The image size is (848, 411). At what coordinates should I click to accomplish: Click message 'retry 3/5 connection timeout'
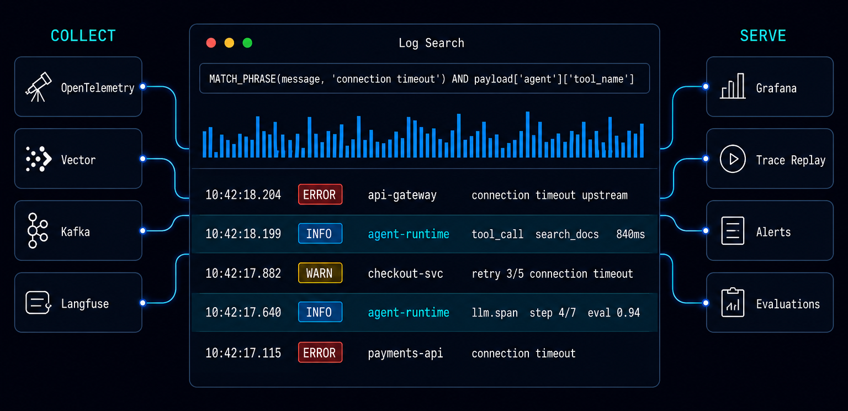(553, 273)
